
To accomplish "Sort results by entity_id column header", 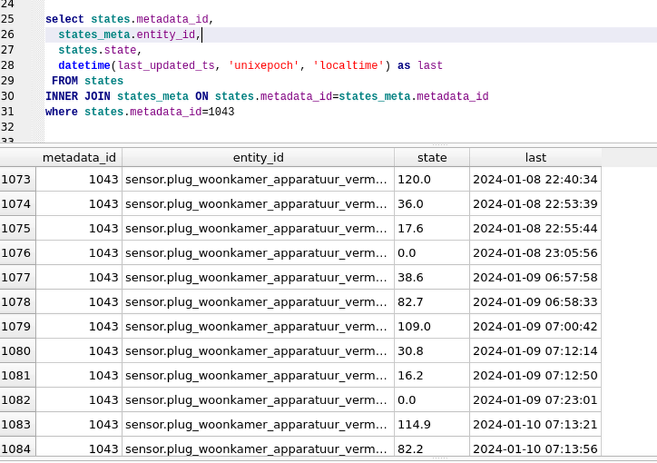I will point(258,158).
